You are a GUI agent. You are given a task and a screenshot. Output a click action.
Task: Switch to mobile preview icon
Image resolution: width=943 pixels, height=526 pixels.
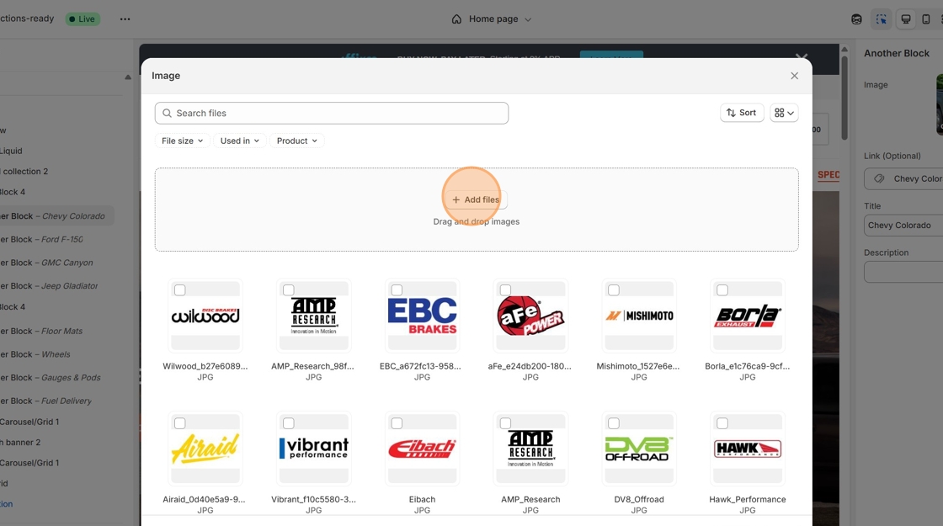[926, 19]
